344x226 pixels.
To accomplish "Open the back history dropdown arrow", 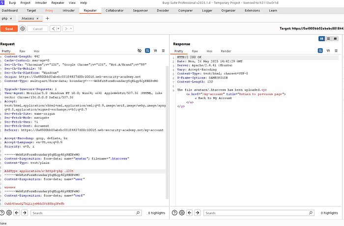I will (x=58, y=28).
